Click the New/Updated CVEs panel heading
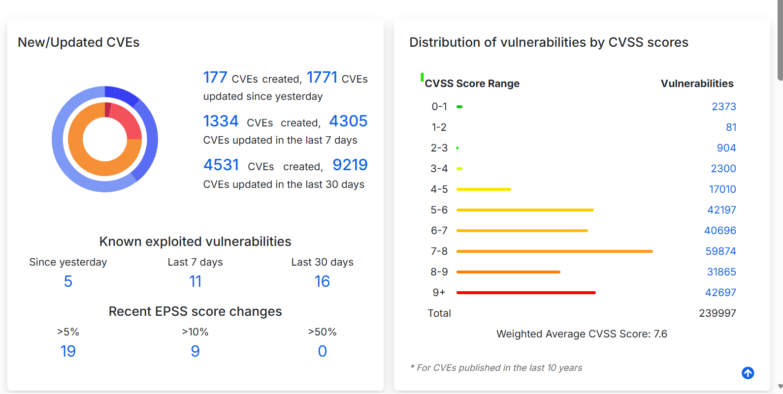783x394 pixels. [78, 42]
